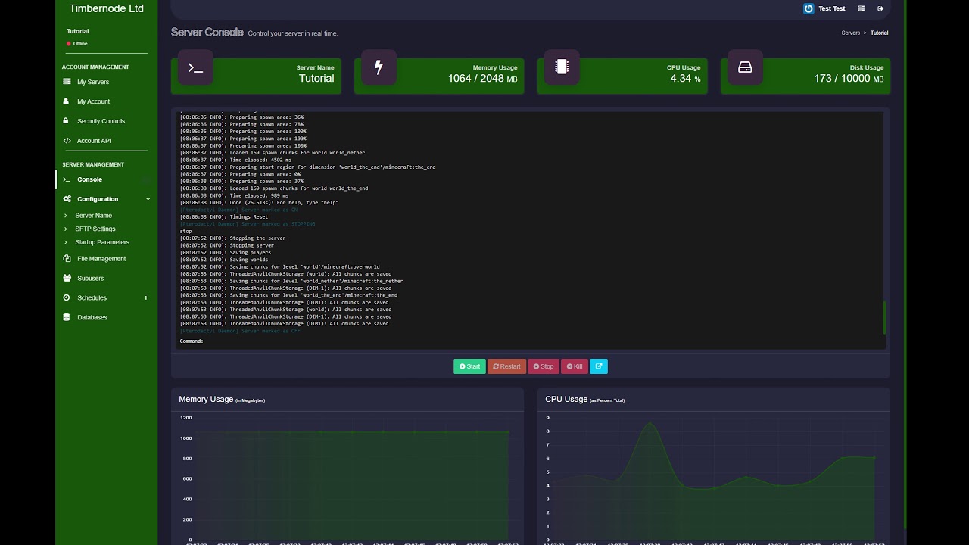Click console line 'Timings Reset'
This screenshot has height=545, width=969.
(224, 216)
